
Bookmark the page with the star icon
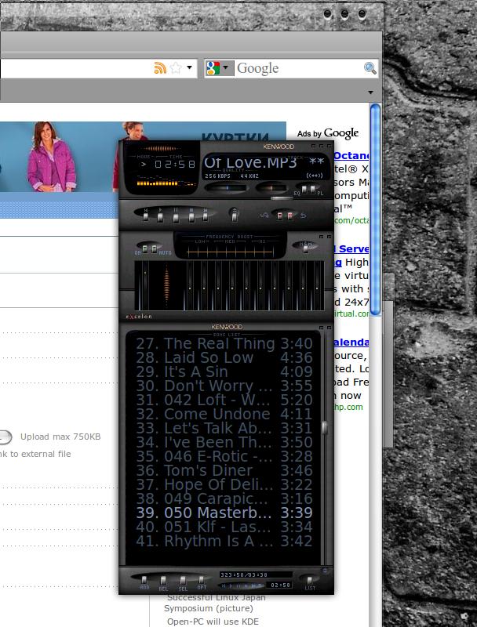coord(176,68)
